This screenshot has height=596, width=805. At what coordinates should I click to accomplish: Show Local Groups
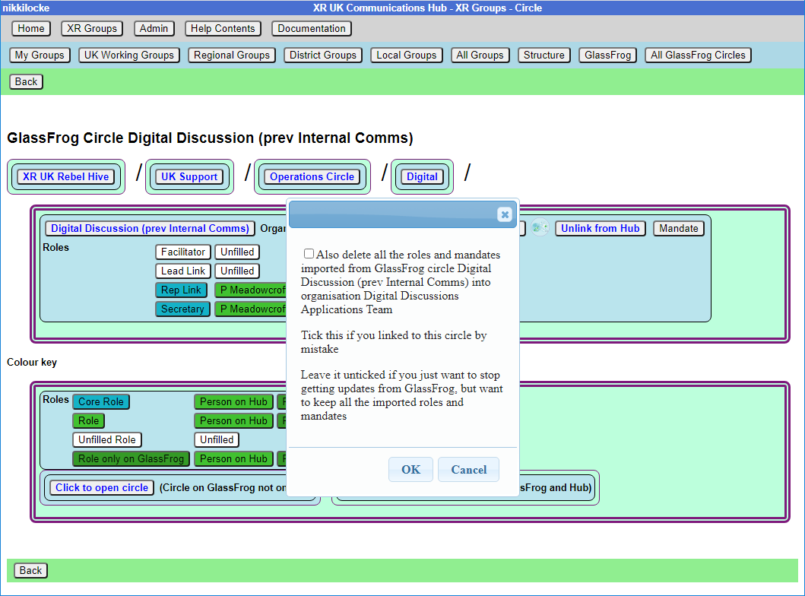tap(406, 55)
